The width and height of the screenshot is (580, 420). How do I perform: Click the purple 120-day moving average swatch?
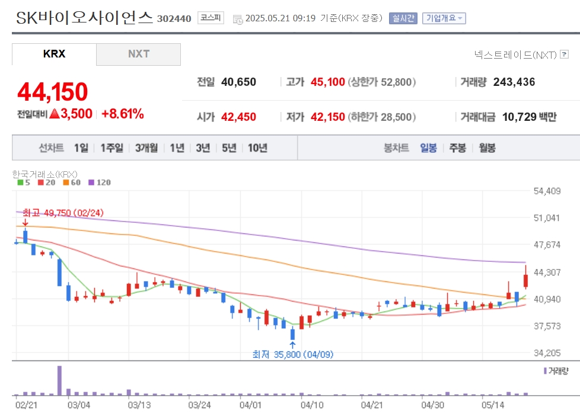coord(91,182)
